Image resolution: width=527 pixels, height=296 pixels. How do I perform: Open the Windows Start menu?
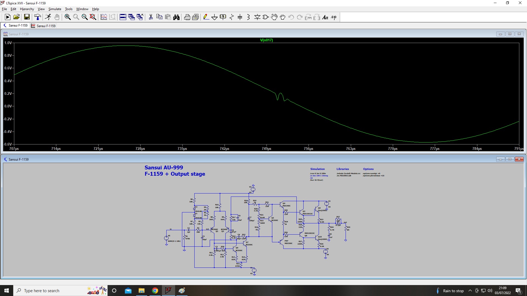click(7, 291)
